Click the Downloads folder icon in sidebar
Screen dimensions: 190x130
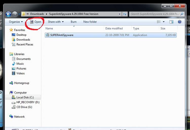(13, 39)
